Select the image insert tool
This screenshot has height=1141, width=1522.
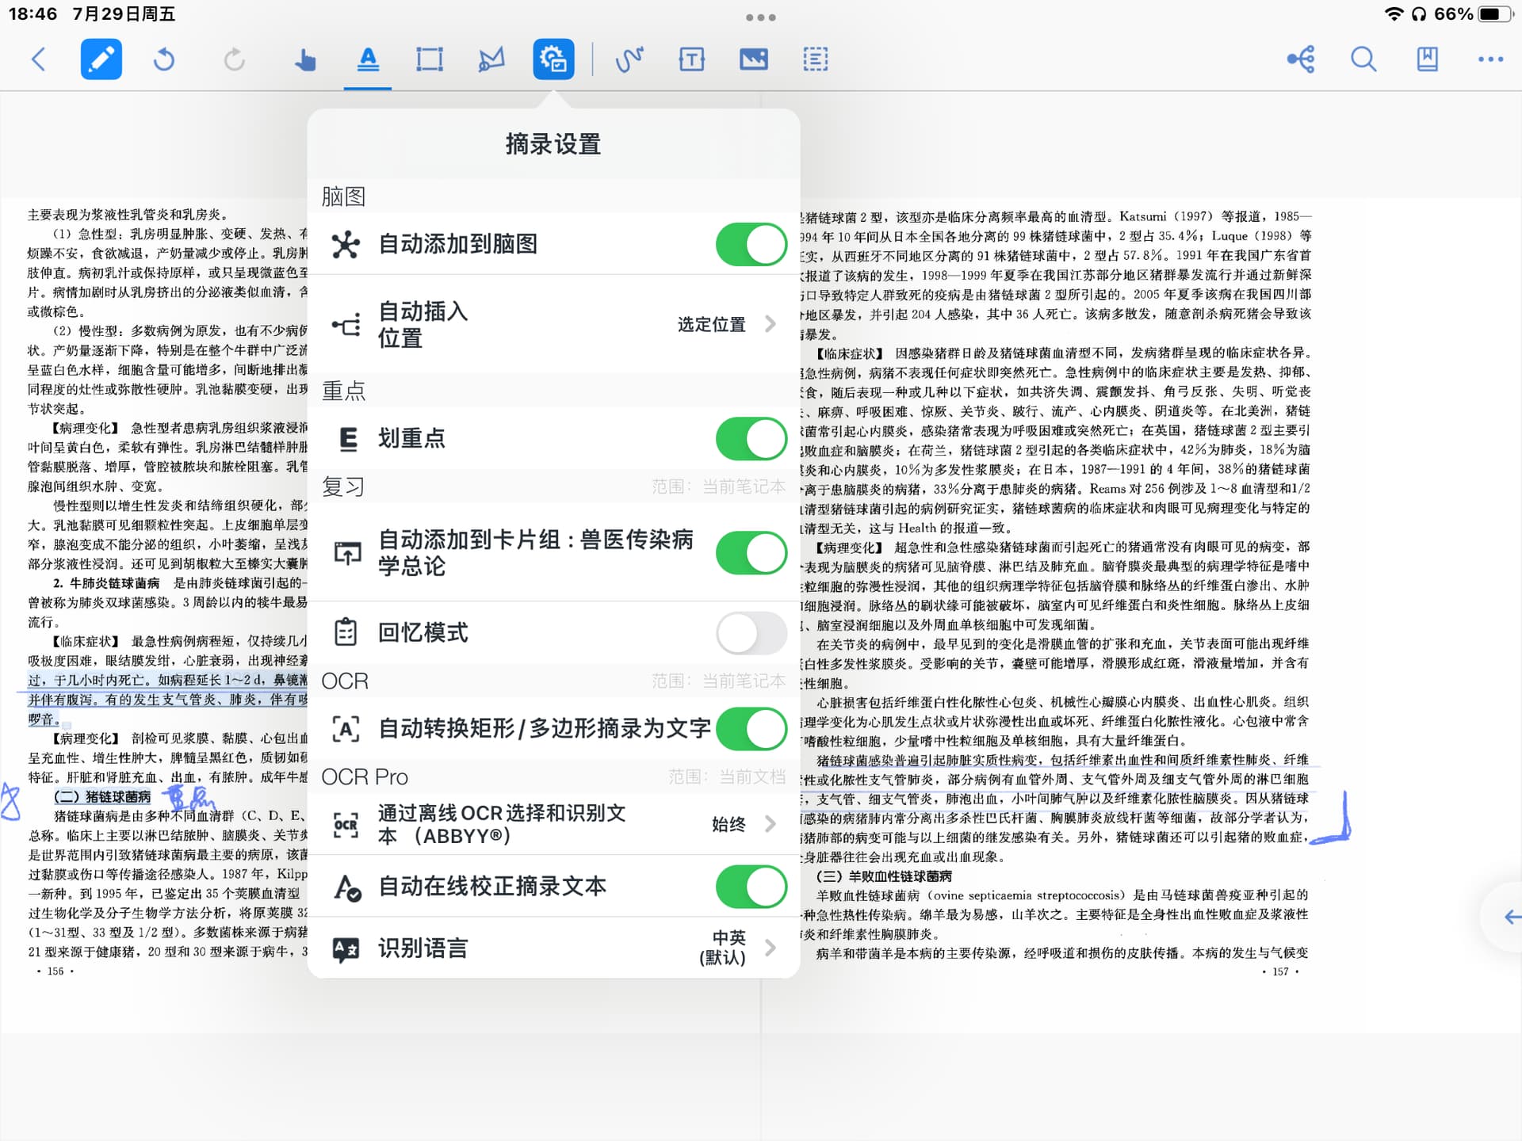[753, 59]
